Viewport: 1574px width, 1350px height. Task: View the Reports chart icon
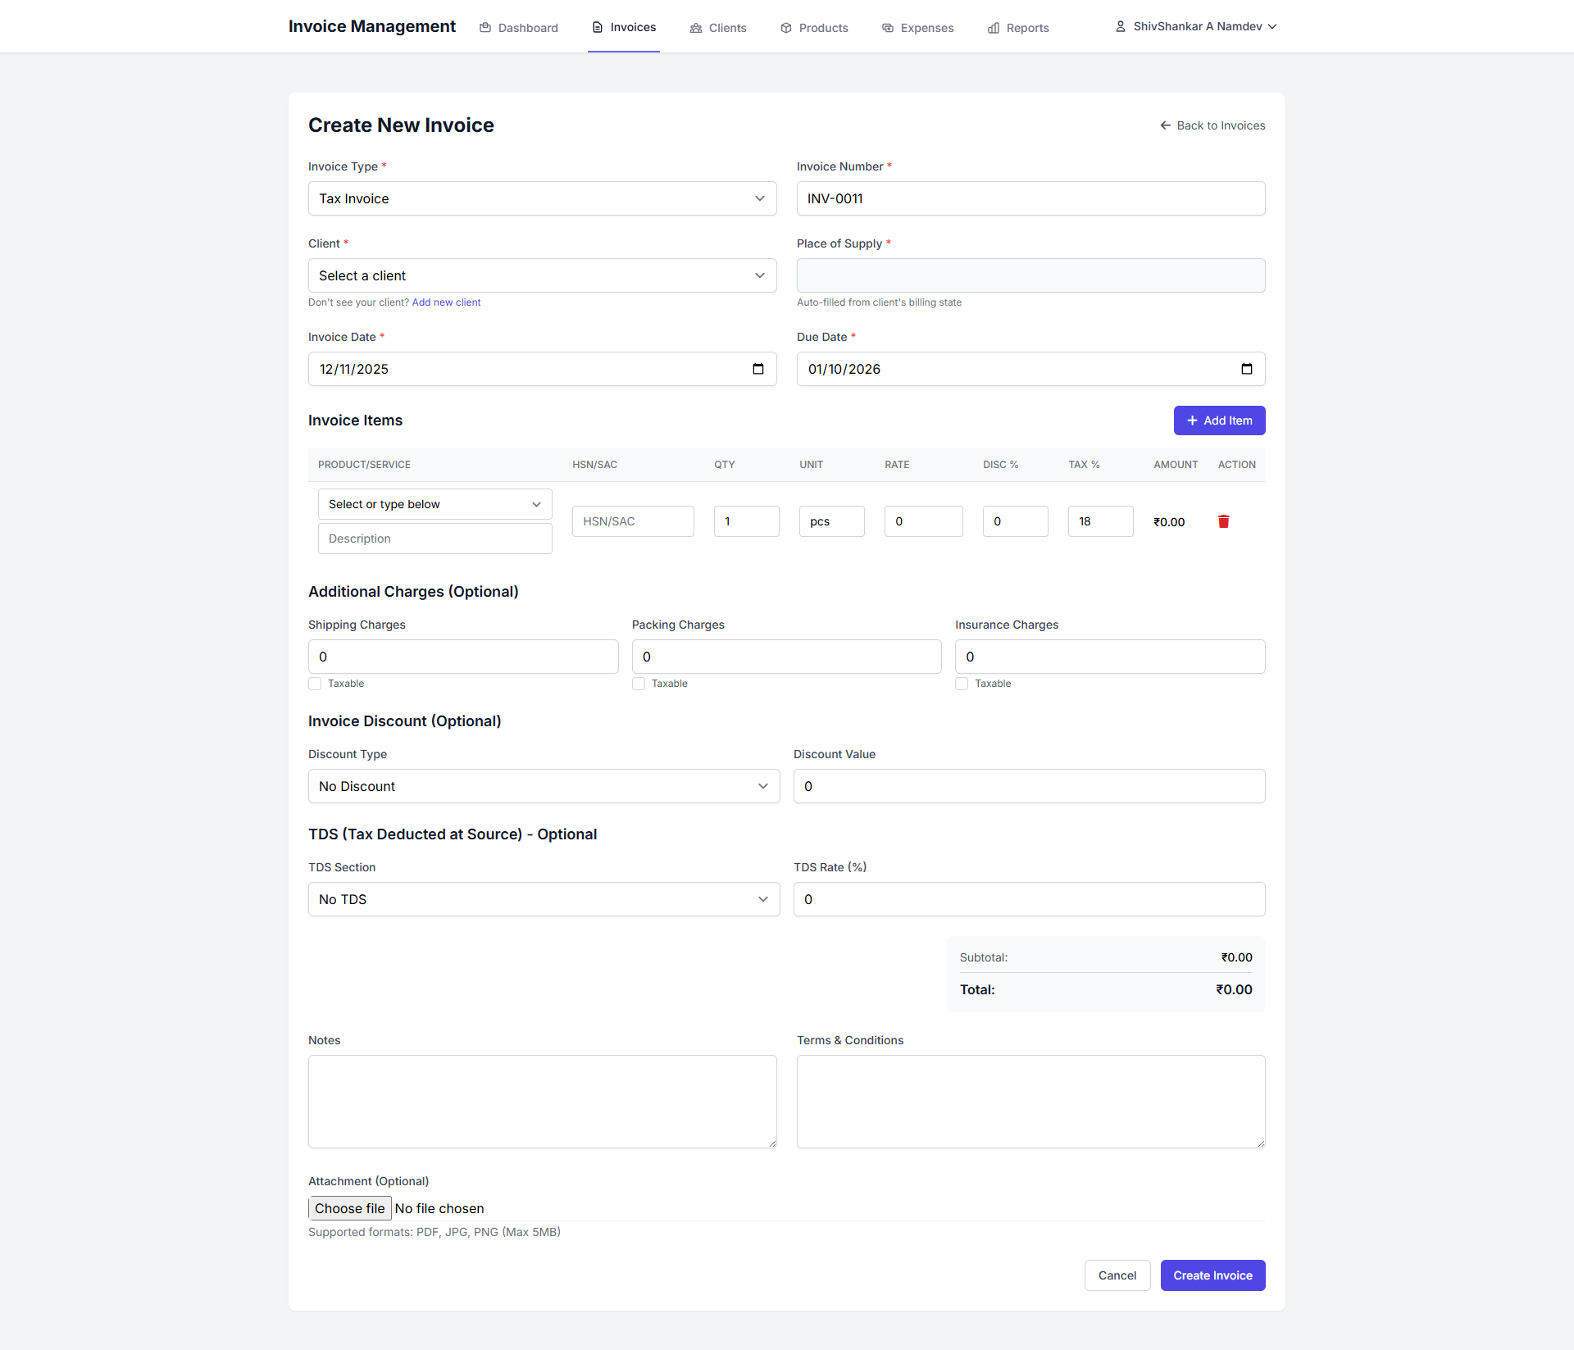(x=994, y=27)
